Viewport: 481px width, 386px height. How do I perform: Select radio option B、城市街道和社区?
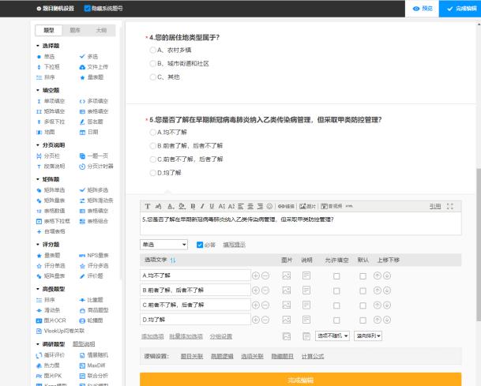(152, 63)
